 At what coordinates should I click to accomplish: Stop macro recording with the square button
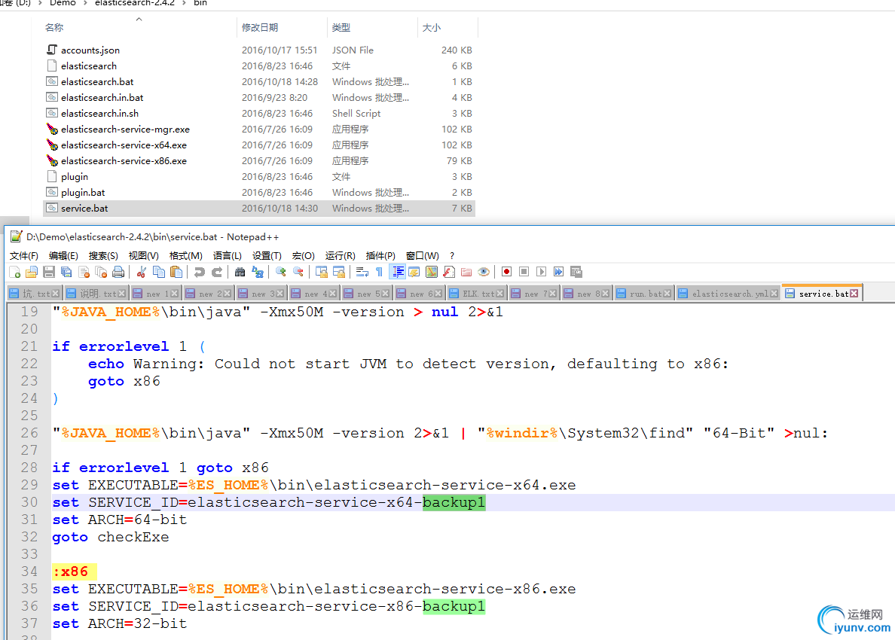[524, 272]
